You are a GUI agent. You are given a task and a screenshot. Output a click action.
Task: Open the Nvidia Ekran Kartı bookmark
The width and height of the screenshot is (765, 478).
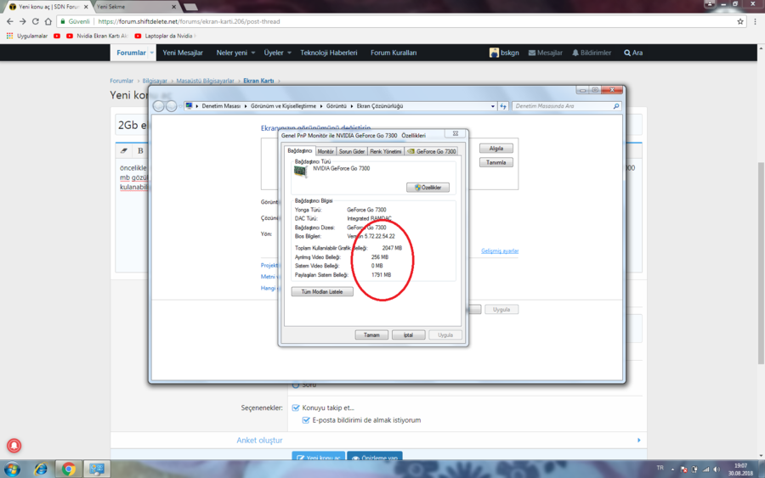click(x=97, y=36)
